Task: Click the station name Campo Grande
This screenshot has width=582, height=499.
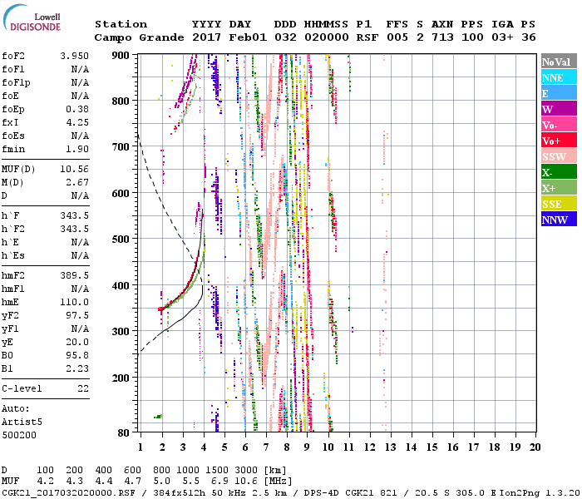Action: point(139,37)
